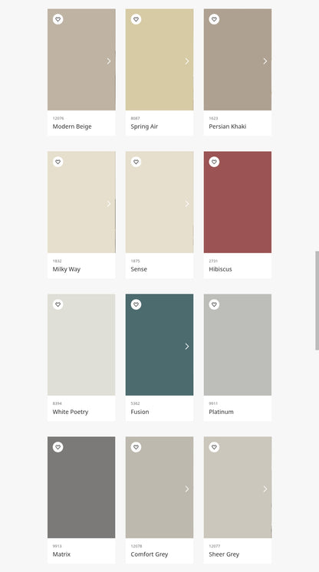Expand Modern Beige using right chevron arrow
Screen dimensions: 319x572
(x=109, y=61)
